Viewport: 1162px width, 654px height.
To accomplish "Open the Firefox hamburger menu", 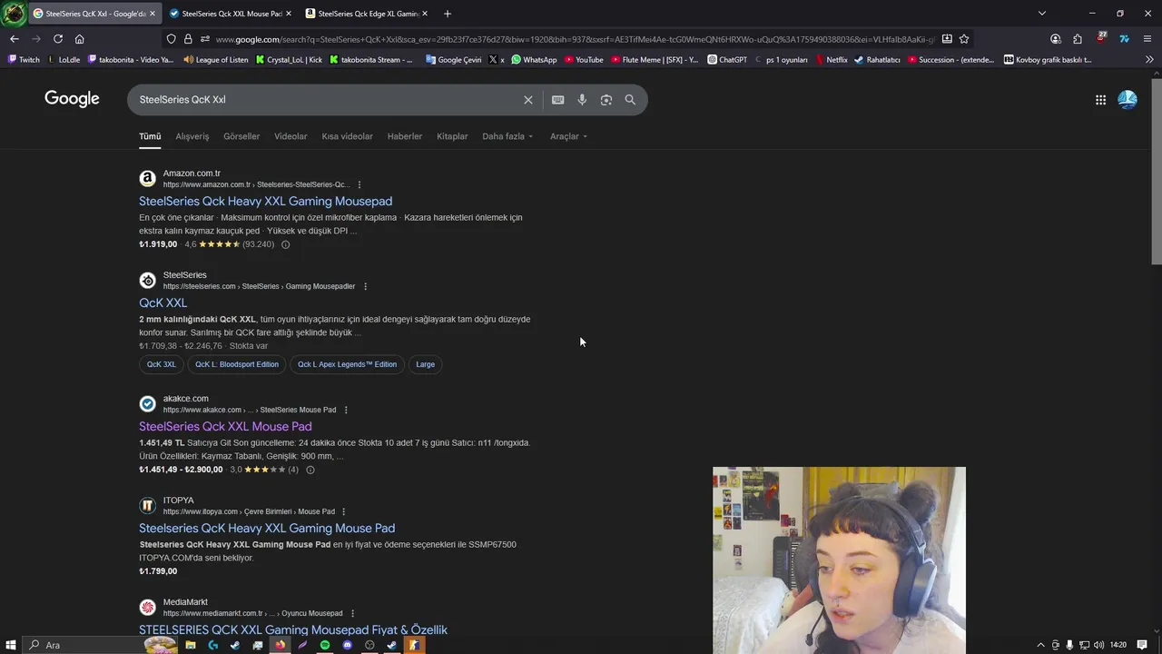I will point(1147,39).
